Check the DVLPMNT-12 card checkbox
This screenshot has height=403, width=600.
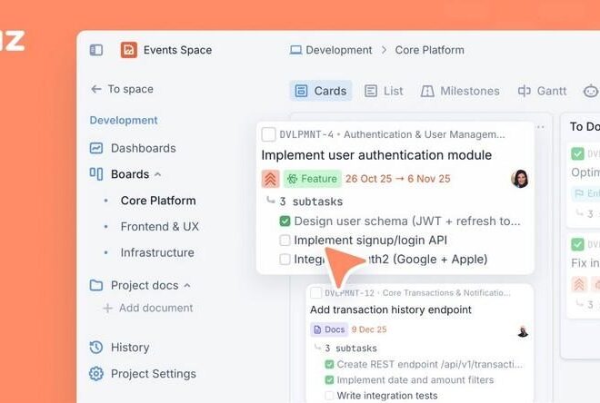(315, 293)
